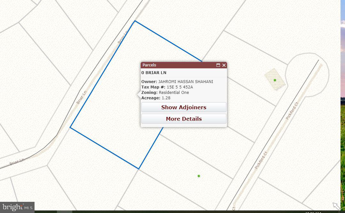Click the topmost Briar Ln street label

122,37
